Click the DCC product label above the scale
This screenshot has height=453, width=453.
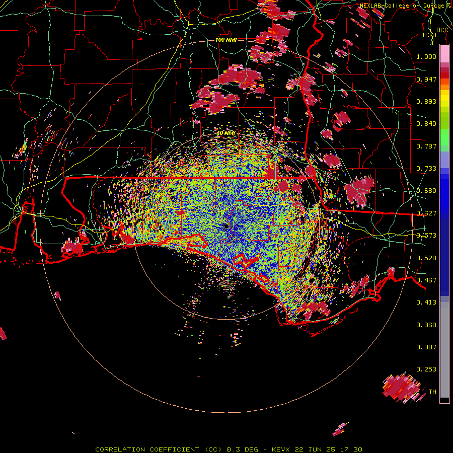click(x=442, y=30)
